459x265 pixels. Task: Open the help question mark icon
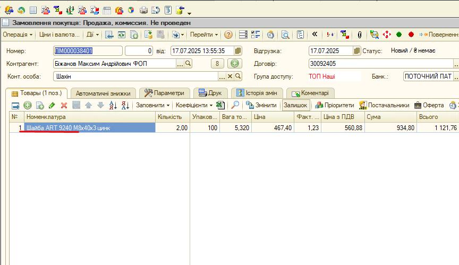pos(228,35)
